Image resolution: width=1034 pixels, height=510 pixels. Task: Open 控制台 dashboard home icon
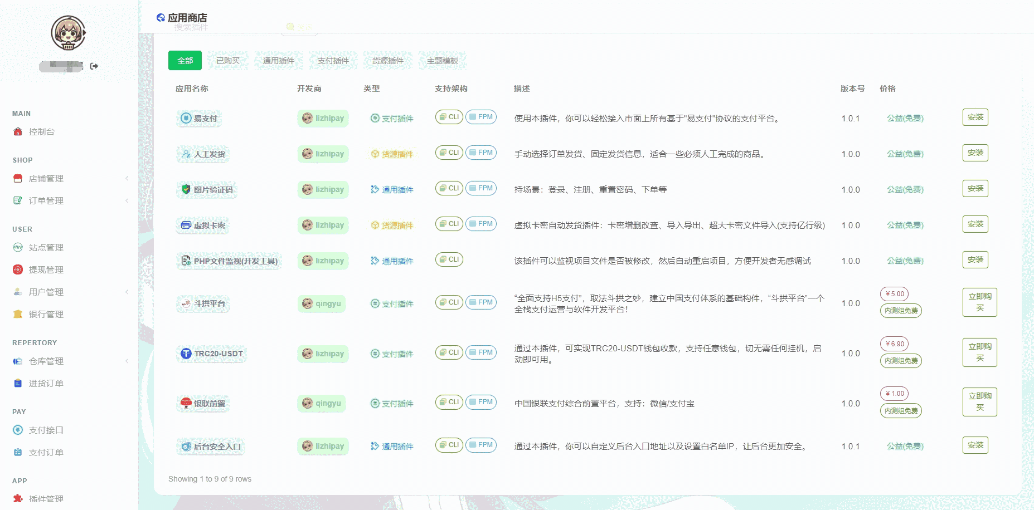tap(18, 132)
